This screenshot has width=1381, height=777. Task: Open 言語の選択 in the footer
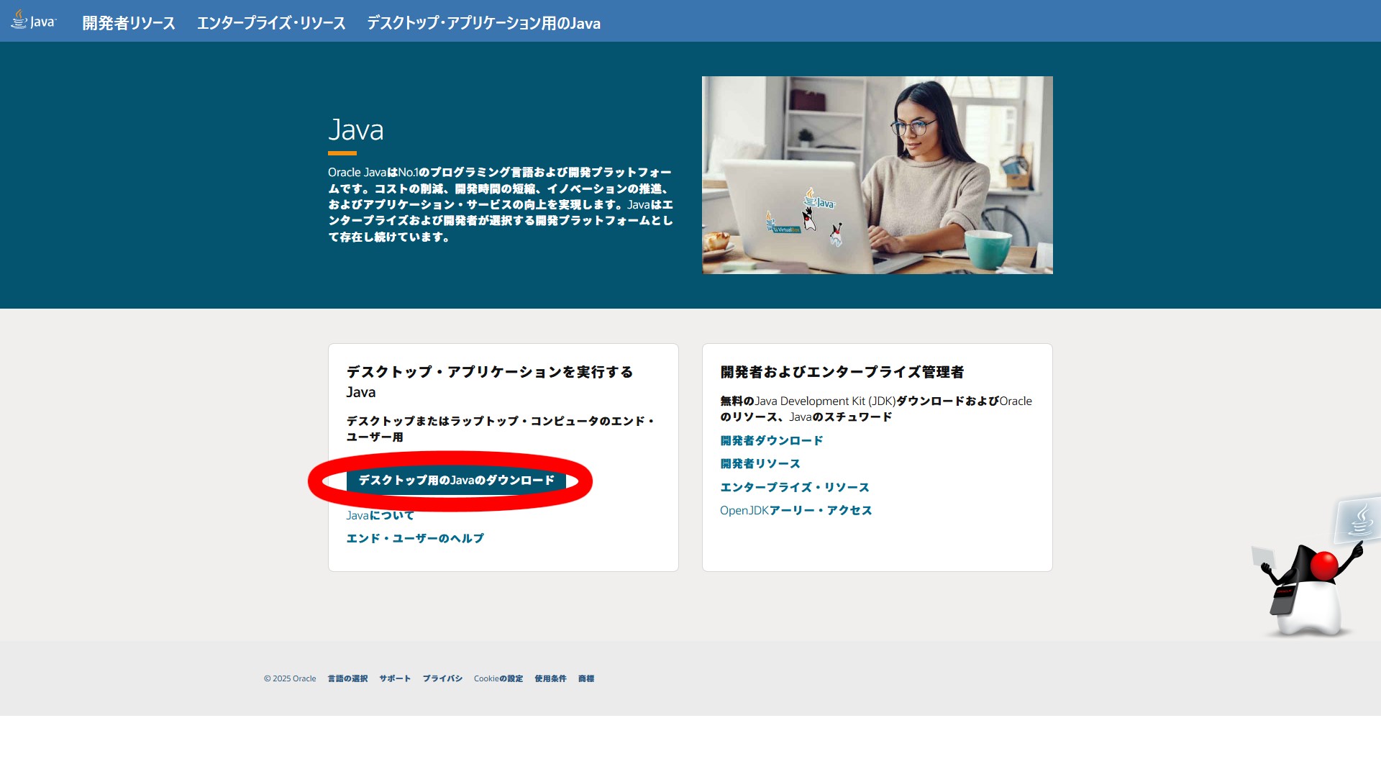[347, 678]
